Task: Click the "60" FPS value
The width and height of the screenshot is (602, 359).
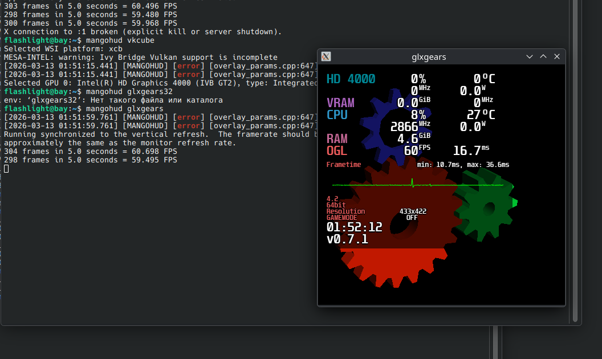Action: pos(411,150)
